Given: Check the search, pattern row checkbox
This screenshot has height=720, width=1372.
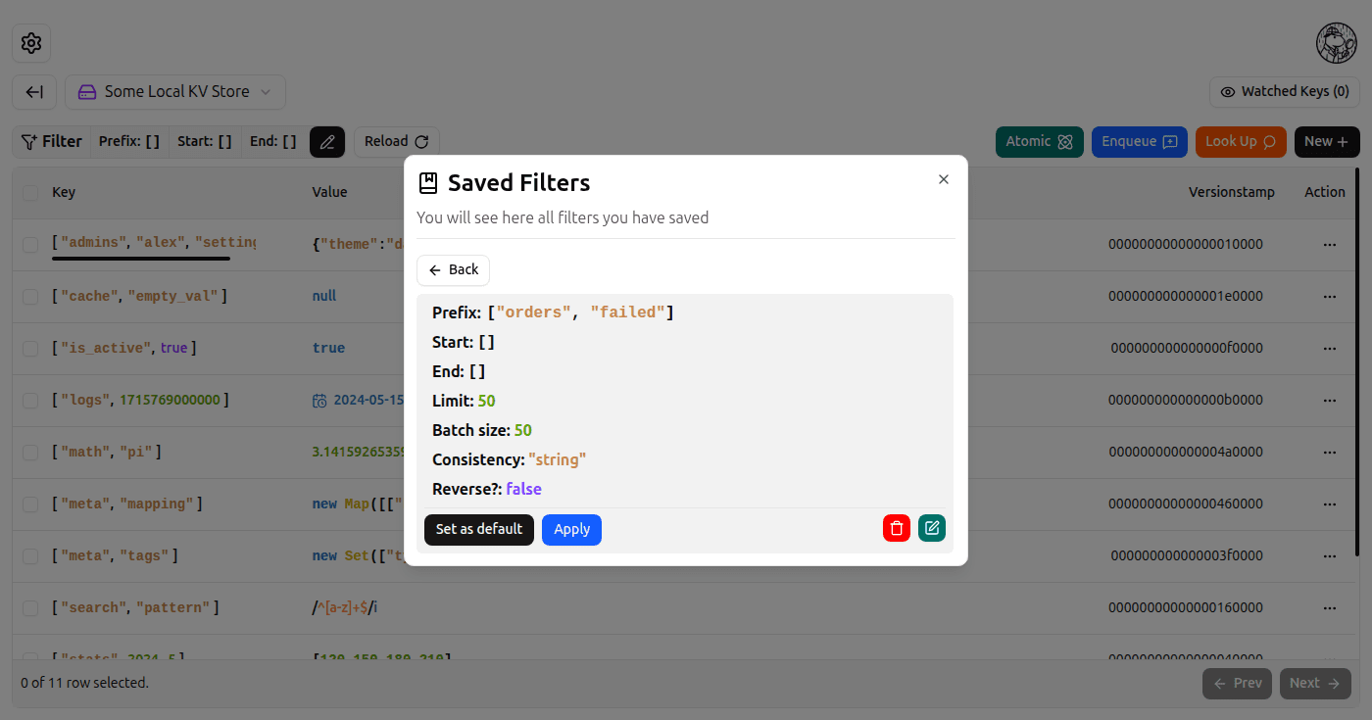Looking at the screenshot, I should pos(30,608).
